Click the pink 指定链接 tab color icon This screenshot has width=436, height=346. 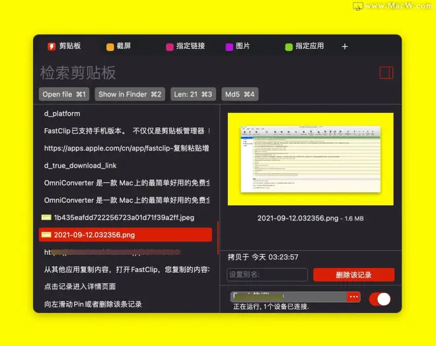pos(170,47)
